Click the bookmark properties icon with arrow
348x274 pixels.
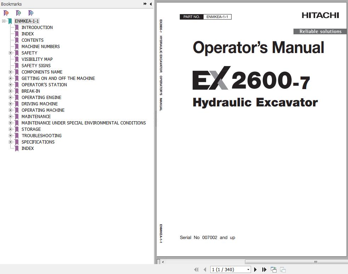(31, 13)
